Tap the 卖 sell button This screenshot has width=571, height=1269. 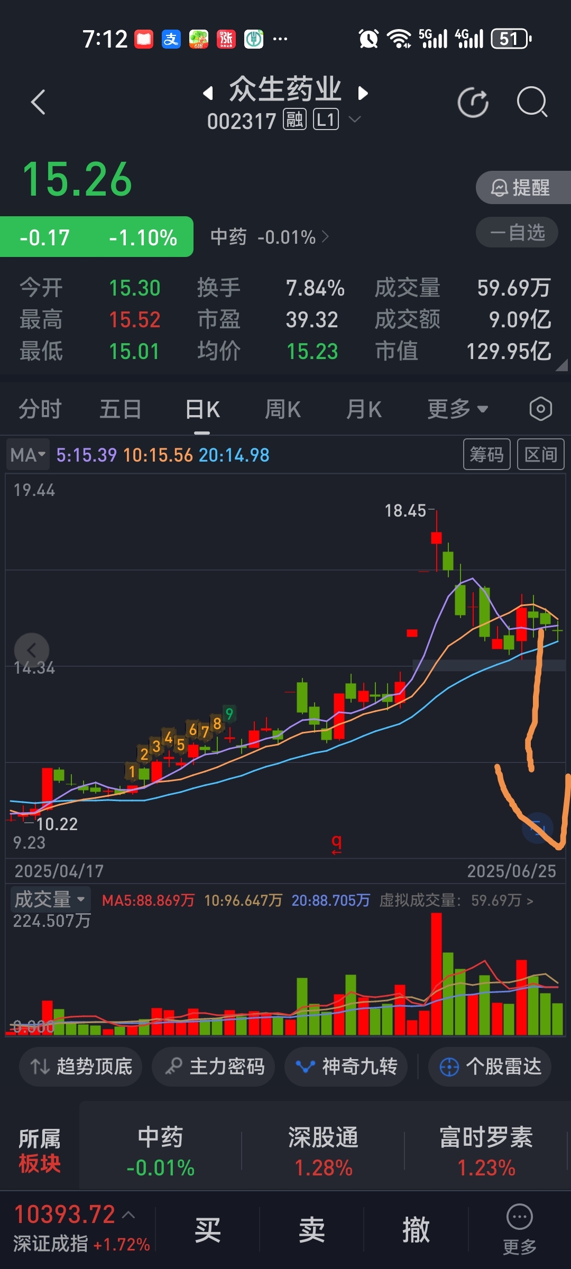pos(311,1230)
